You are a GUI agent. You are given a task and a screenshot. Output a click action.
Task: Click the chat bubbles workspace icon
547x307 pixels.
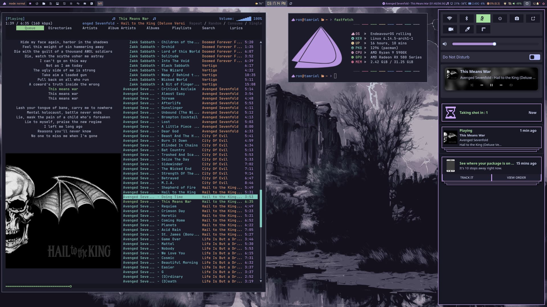tap(78, 3)
